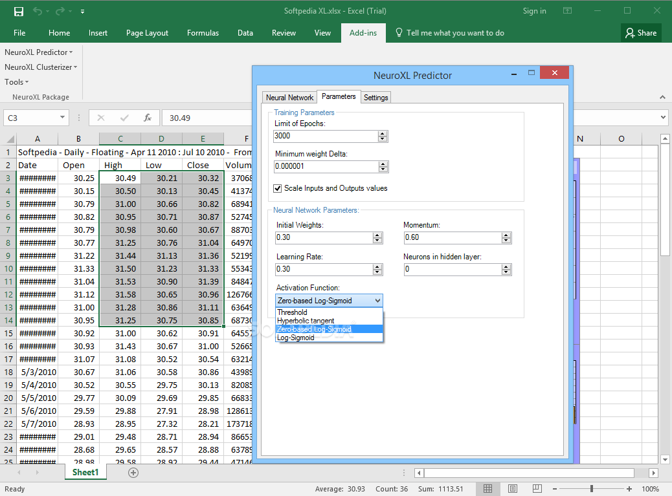Open the Review ribbon tab
The height and width of the screenshot is (496, 672).
click(x=284, y=33)
